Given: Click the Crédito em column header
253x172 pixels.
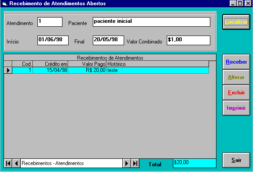Looking at the screenshot, I should click(51, 64).
